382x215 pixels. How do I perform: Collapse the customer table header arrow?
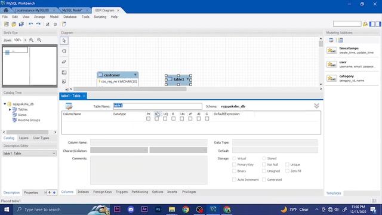click(135, 75)
